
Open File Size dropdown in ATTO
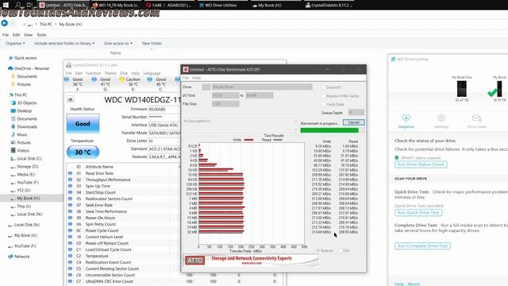225,104
